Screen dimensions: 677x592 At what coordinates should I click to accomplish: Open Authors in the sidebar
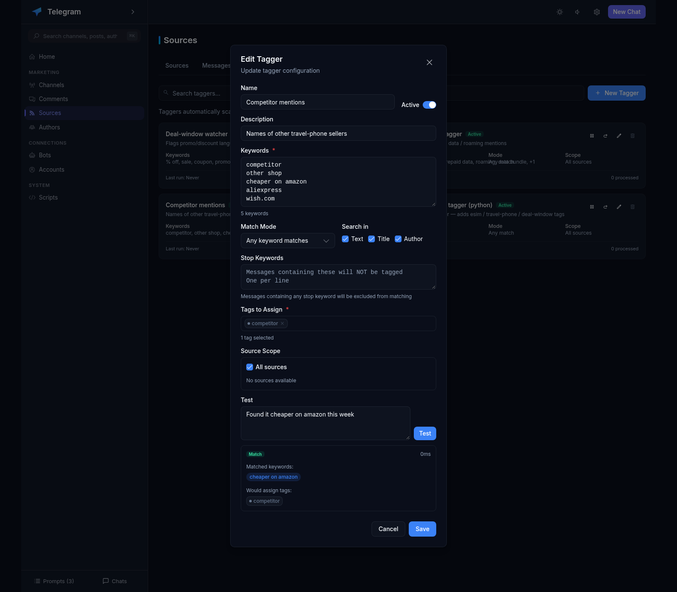[x=85, y=127]
